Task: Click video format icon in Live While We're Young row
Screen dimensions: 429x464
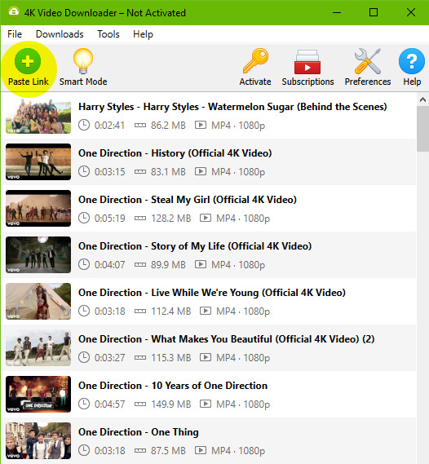Action: pos(206,311)
